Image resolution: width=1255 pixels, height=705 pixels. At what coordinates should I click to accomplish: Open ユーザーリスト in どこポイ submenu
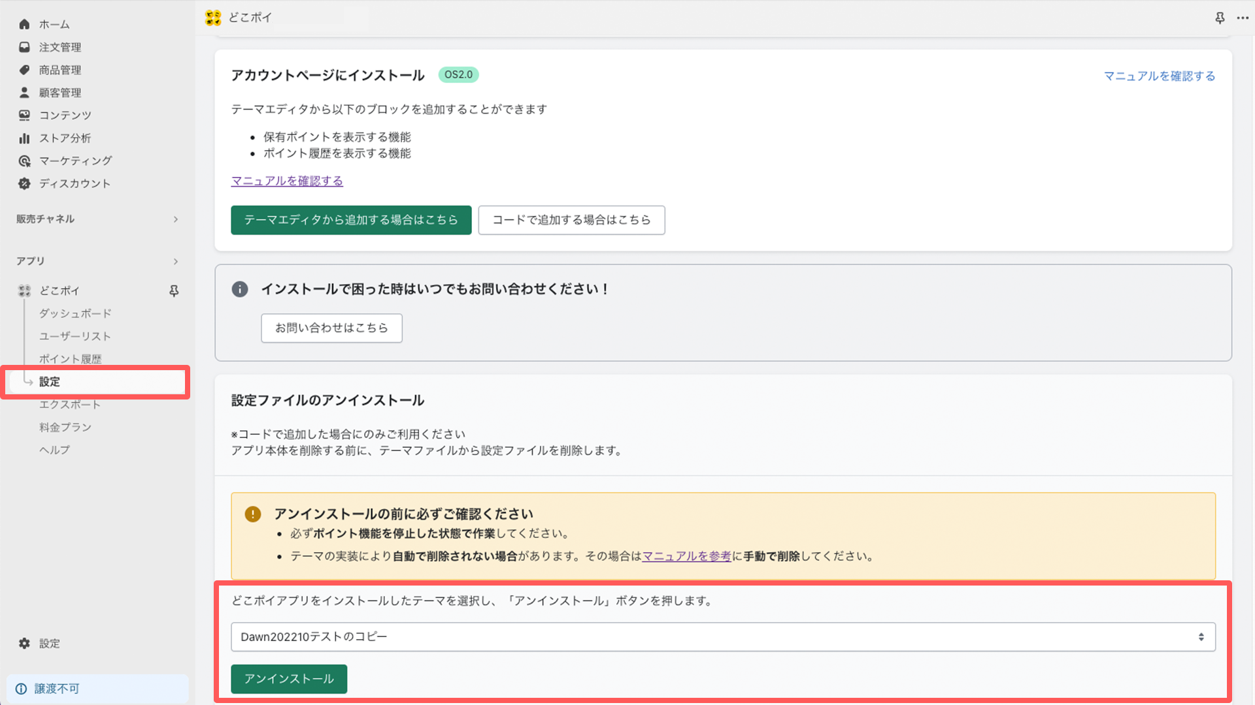coord(75,336)
